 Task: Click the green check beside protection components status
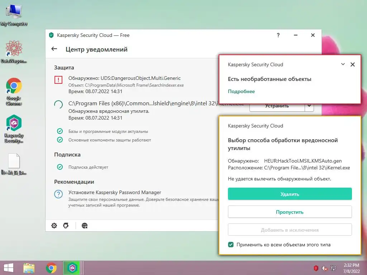coord(60,140)
